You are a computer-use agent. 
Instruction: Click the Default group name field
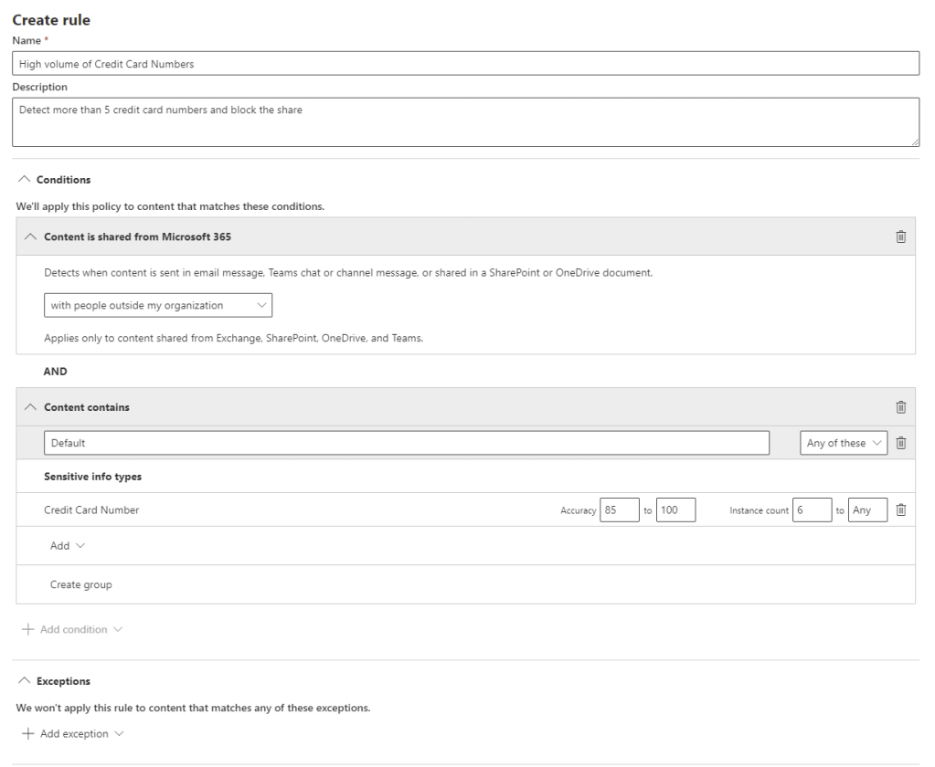coord(406,443)
